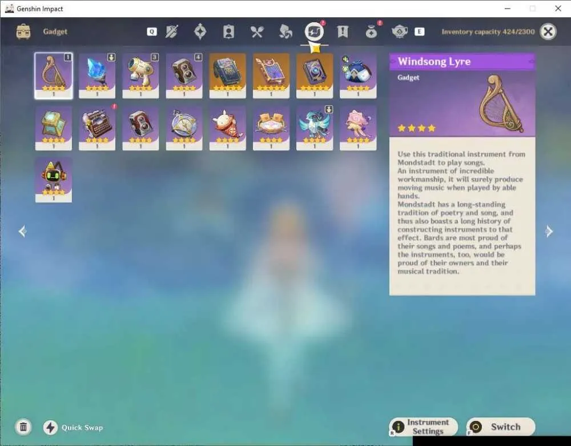Click the E key hint after the tabs

pyautogui.click(x=419, y=31)
